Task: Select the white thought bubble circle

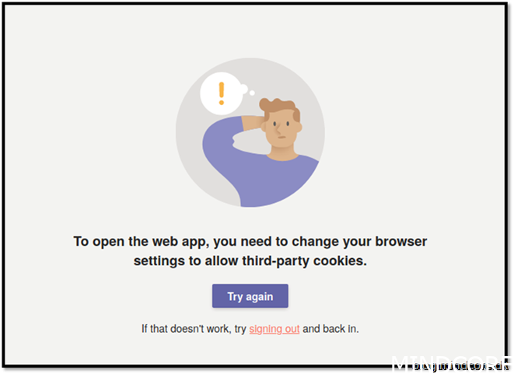Action: [x=222, y=93]
